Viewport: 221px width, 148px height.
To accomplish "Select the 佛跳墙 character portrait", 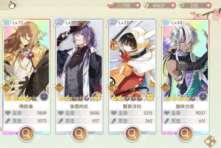I will (26, 59).
